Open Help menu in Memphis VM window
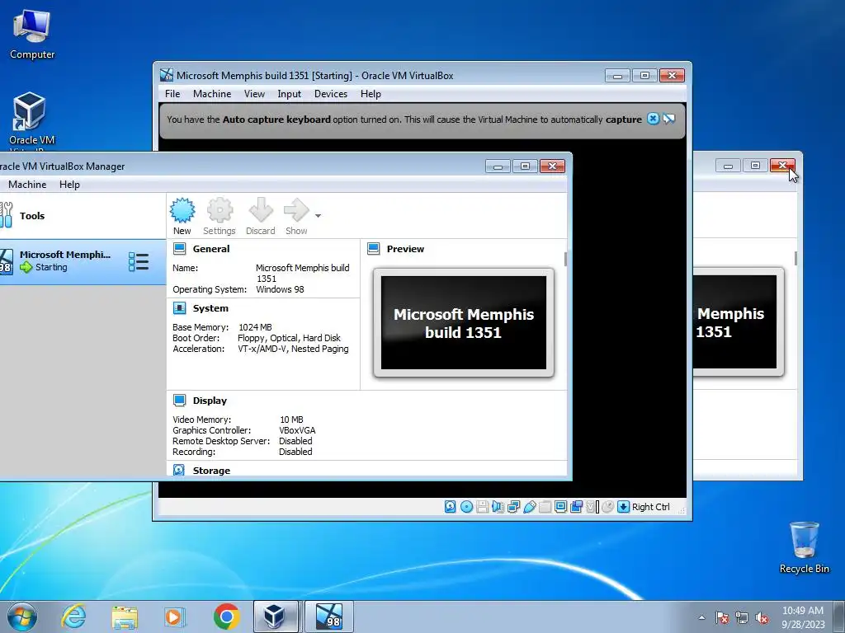This screenshot has height=633, width=845. coord(371,94)
